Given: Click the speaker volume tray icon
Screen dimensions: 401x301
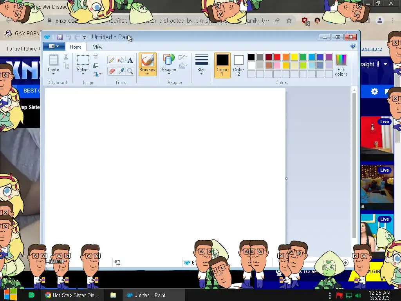Looking at the screenshot, I should (x=358, y=296).
